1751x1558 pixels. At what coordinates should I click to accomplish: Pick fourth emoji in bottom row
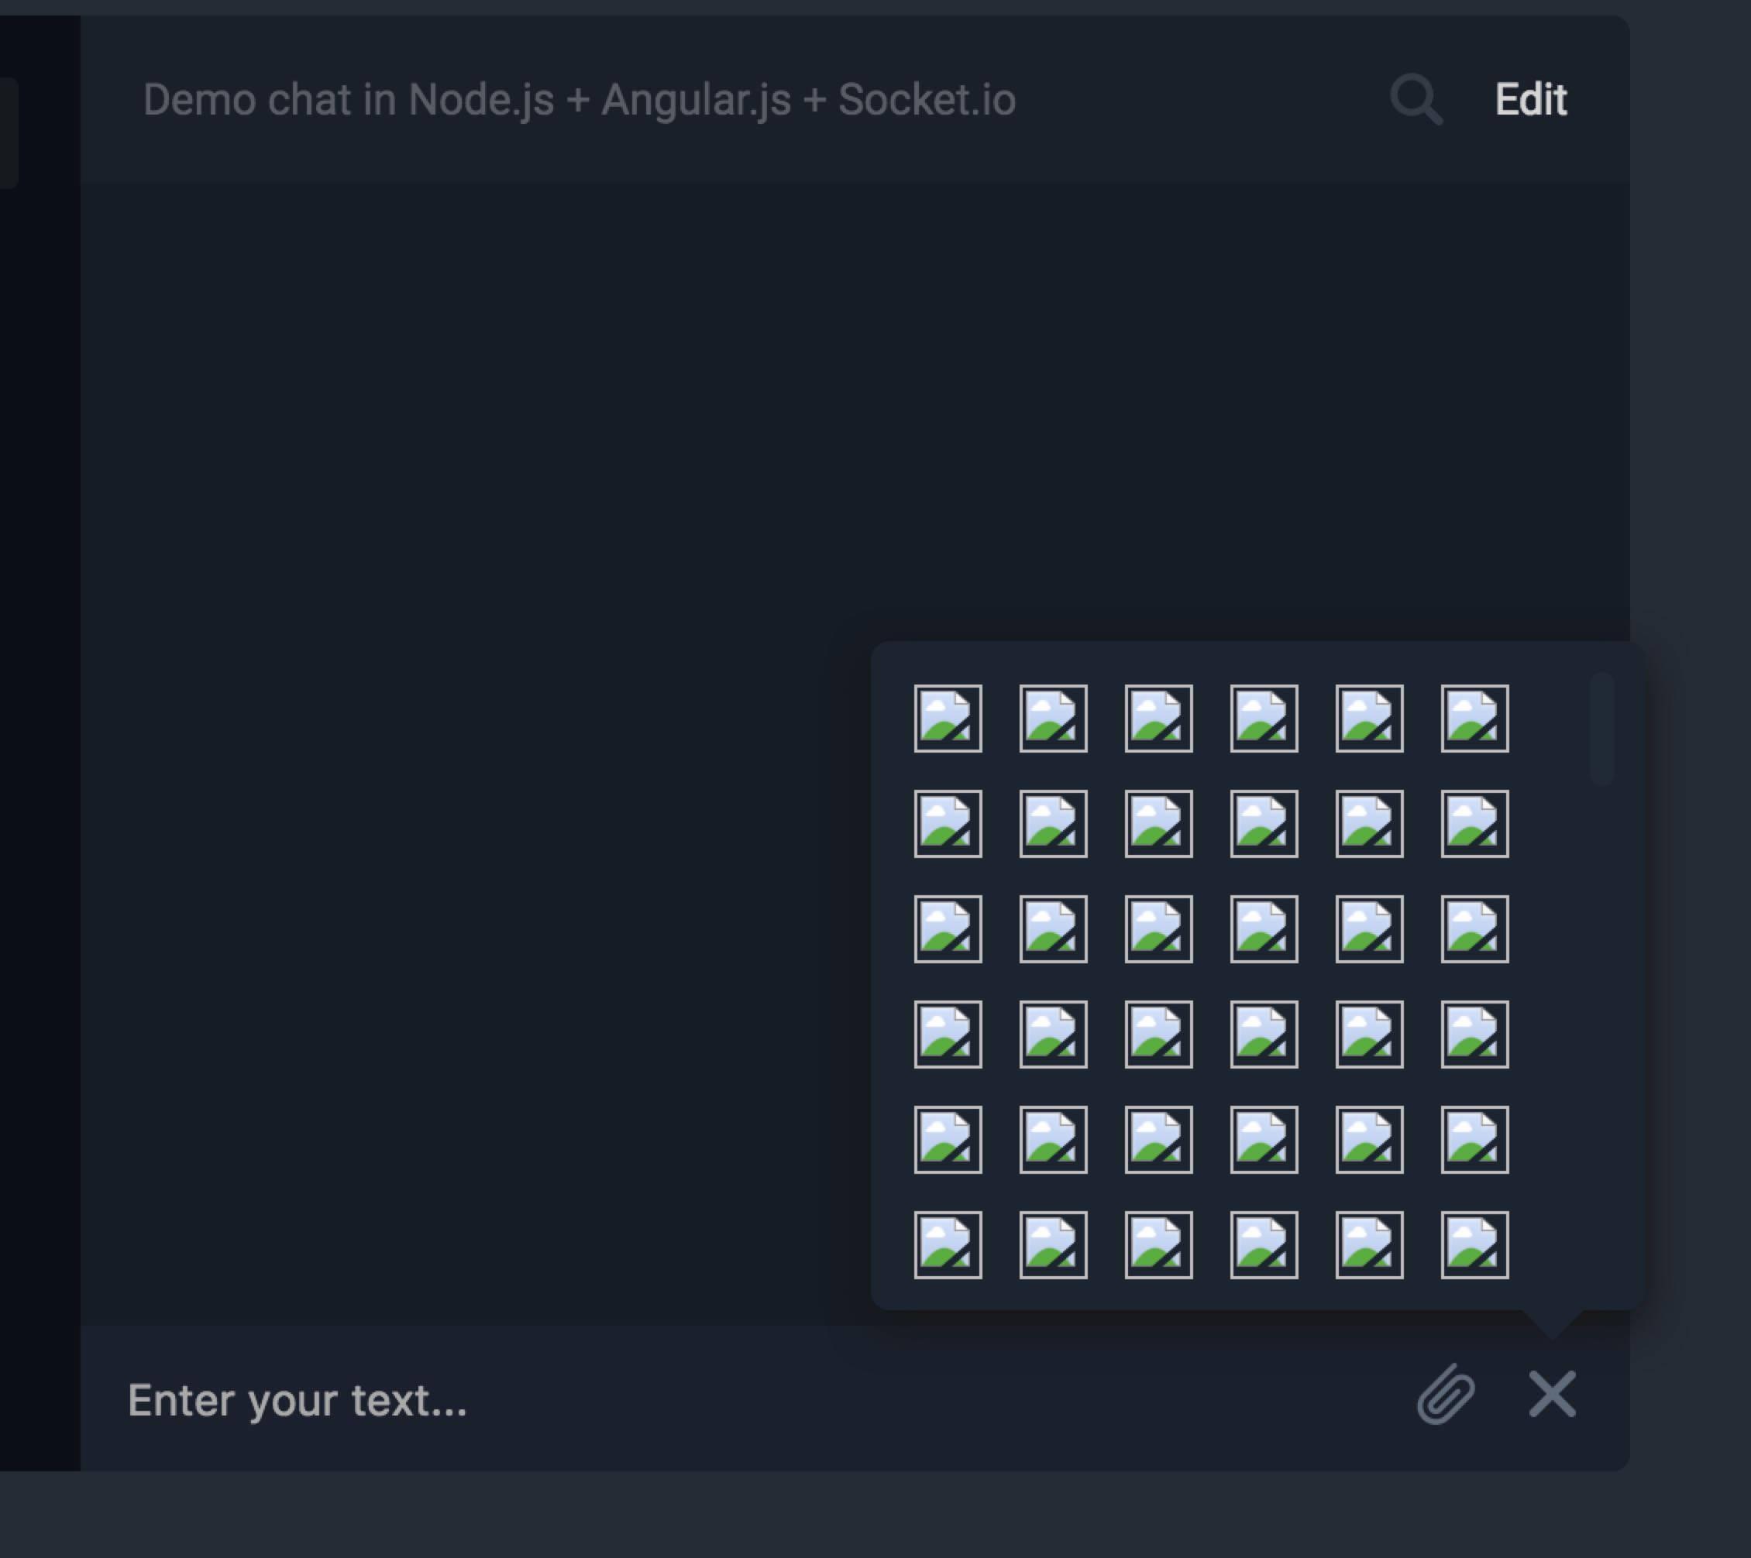pos(1264,1244)
